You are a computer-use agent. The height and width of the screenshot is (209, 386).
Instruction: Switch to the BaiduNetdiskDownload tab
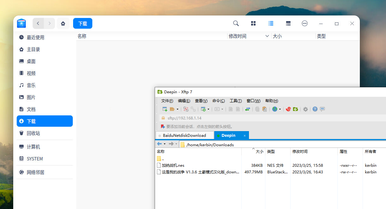184,135
